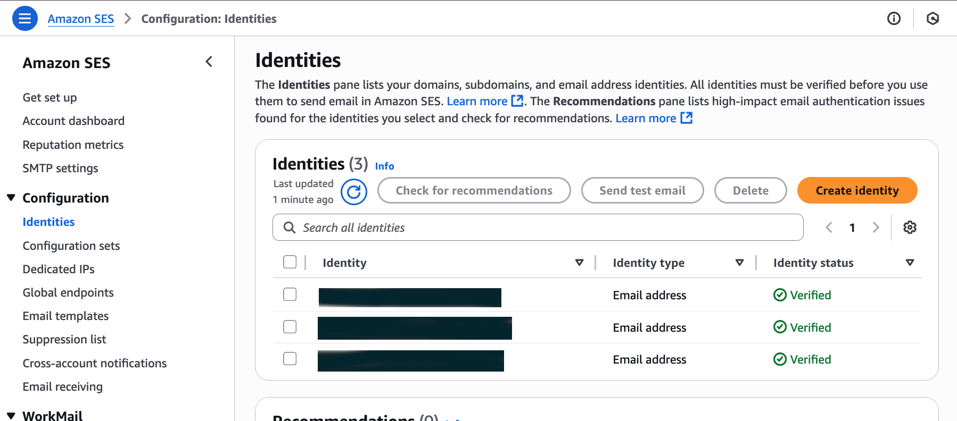957x421 pixels.
Task: Open table preferences gear icon
Action: pos(910,228)
